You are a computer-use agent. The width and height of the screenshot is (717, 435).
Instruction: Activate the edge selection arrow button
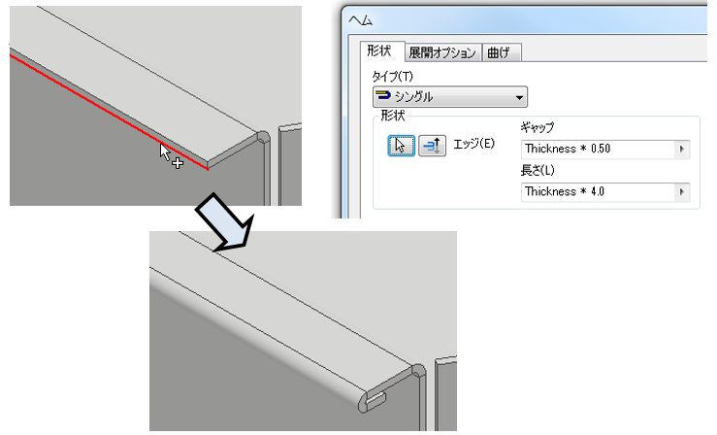coord(401,146)
